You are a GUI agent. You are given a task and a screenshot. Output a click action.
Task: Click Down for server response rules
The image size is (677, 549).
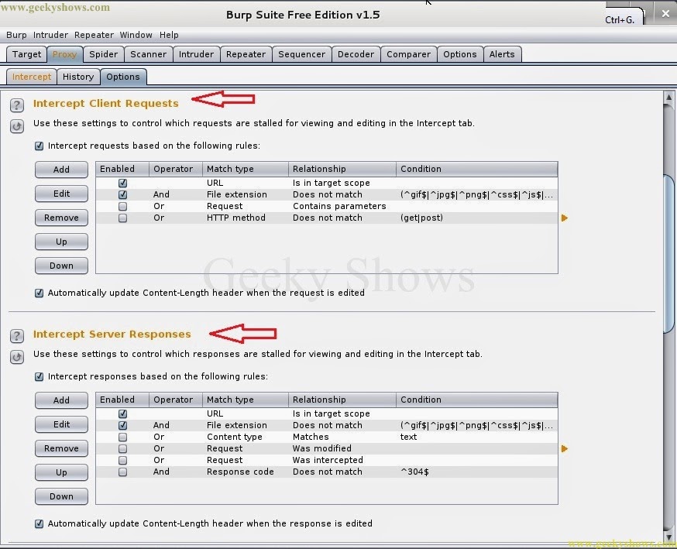[61, 497]
